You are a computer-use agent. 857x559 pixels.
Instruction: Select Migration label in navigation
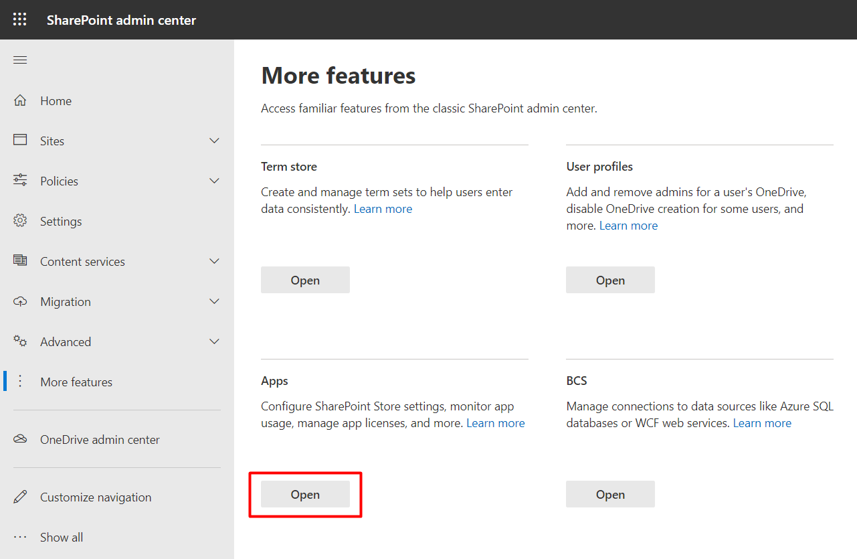[66, 302]
